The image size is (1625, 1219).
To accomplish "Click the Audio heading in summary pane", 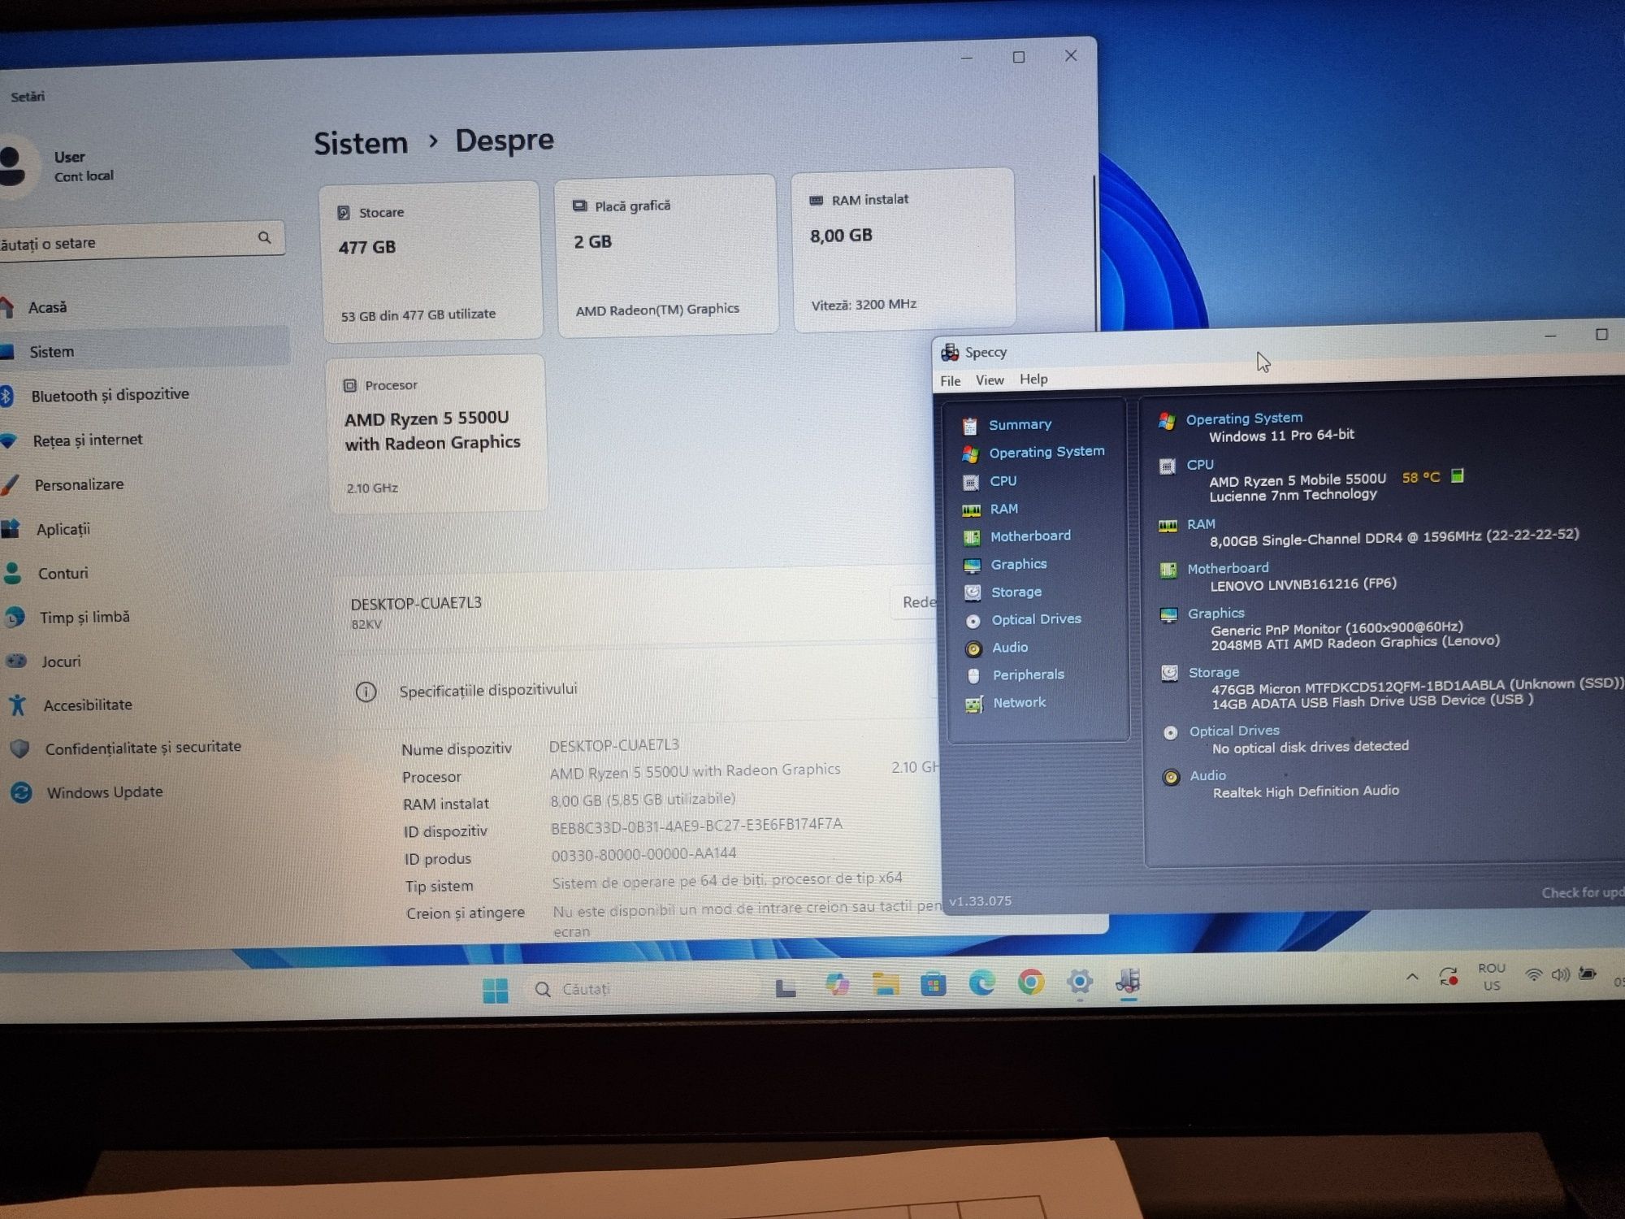I will coord(1207,776).
